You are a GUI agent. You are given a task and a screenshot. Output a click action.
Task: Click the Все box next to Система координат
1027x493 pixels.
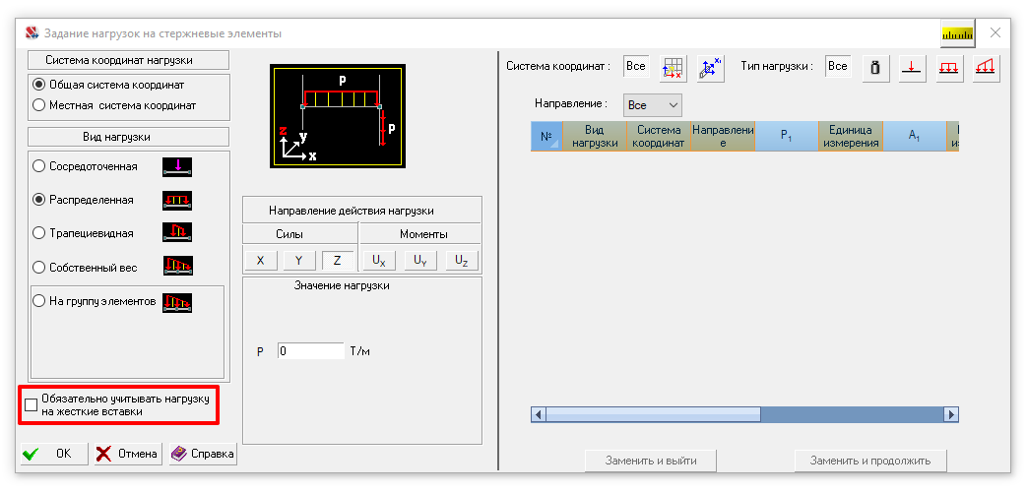tap(636, 66)
